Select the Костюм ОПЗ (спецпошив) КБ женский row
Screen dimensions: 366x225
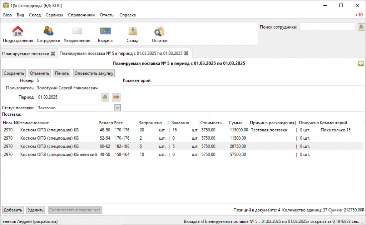183,155
